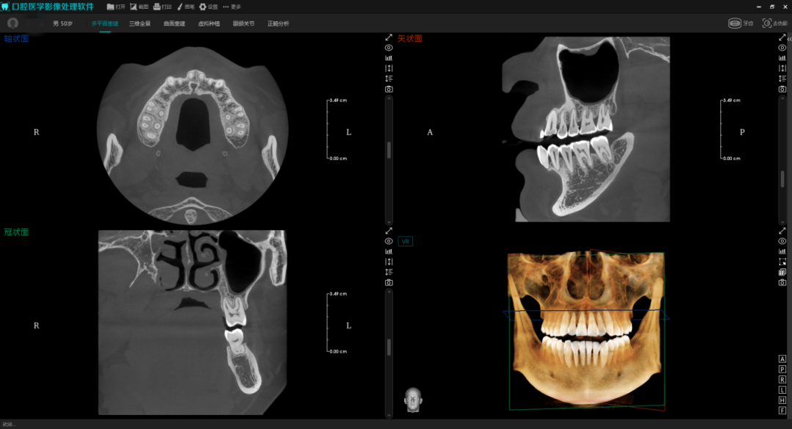Image resolution: width=792 pixels, height=429 pixels.
Task: Set VR orientation to H (head)
Action: (782, 400)
